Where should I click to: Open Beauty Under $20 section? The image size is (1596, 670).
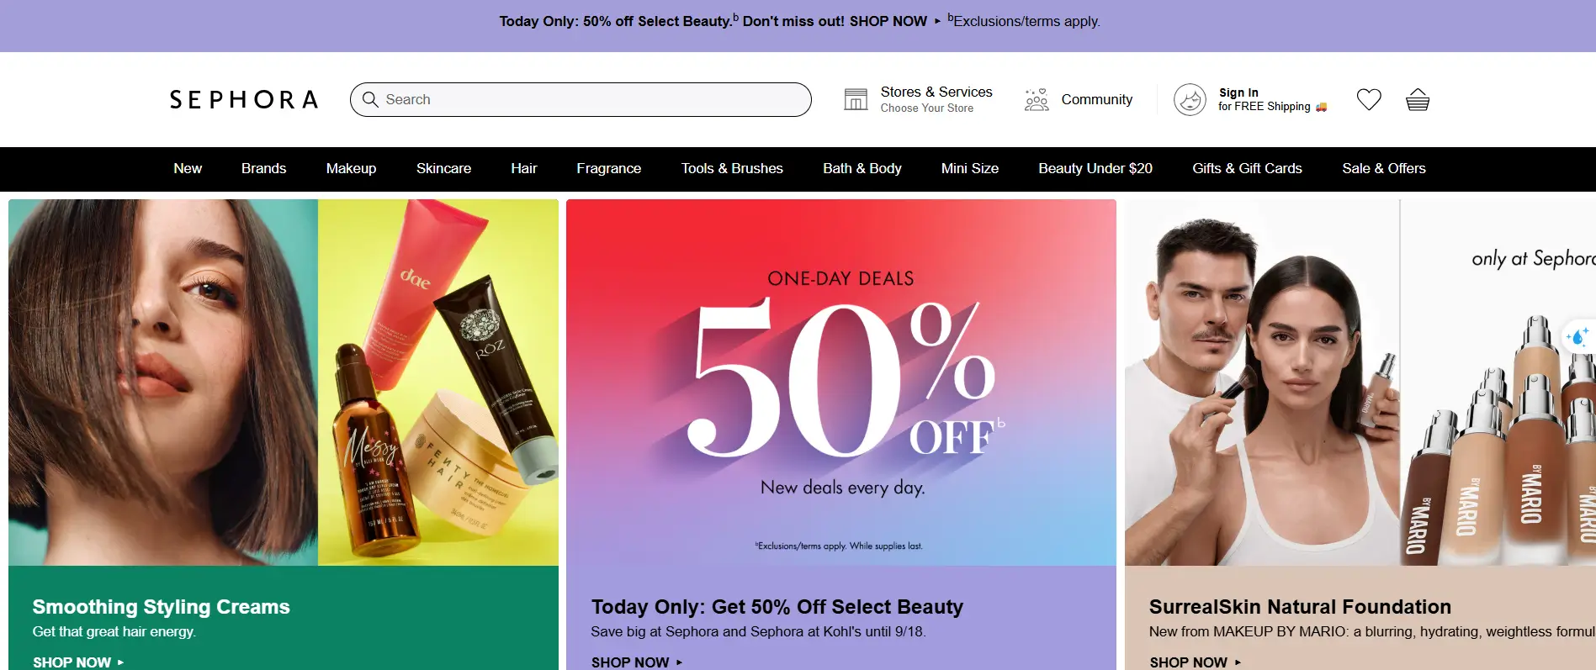[1095, 168]
